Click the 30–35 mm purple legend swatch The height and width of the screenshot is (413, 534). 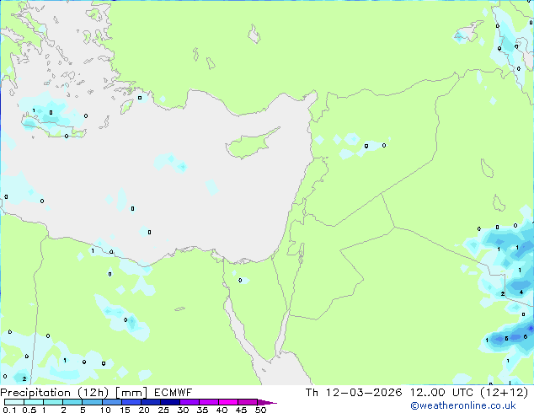[190, 402]
